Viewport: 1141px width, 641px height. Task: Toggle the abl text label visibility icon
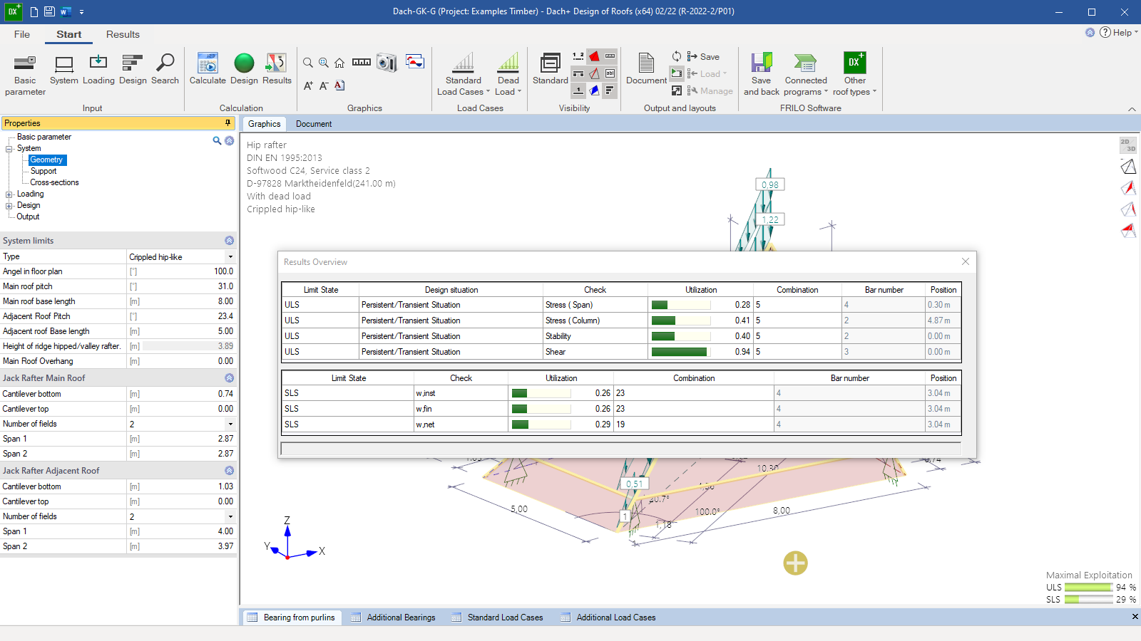pyautogui.click(x=610, y=73)
